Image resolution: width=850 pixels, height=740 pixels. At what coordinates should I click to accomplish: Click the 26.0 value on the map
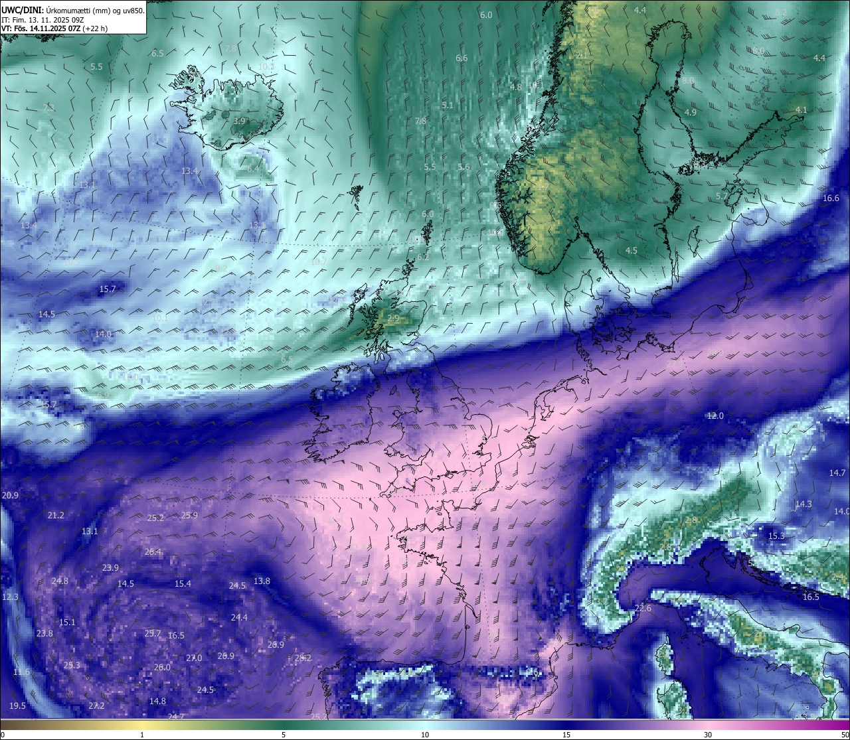click(x=162, y=667)
